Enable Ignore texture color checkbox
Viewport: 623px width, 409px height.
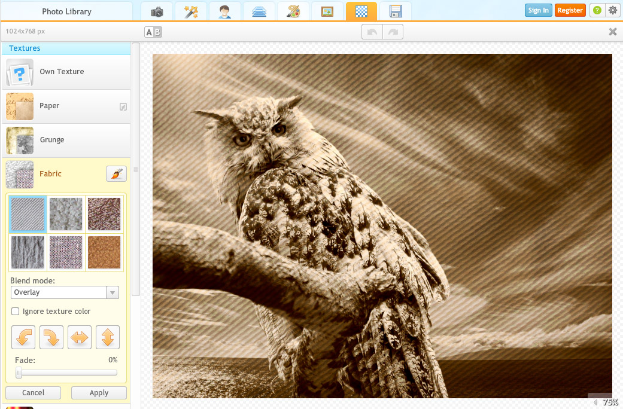coord(16,312)
